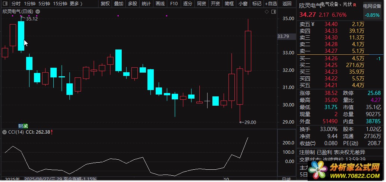Expand 欣灵电气(日线) chart dropdown arrow

tap(38, 12)
